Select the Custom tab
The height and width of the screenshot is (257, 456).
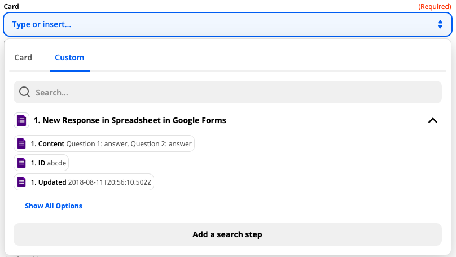click(69, 58)
